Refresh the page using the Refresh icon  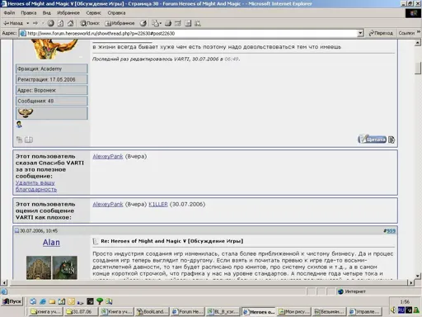tap(61, 23)
